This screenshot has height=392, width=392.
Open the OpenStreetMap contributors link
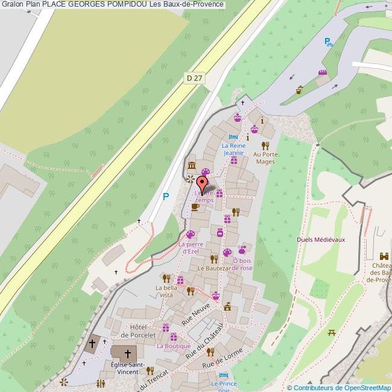[341, 387]
